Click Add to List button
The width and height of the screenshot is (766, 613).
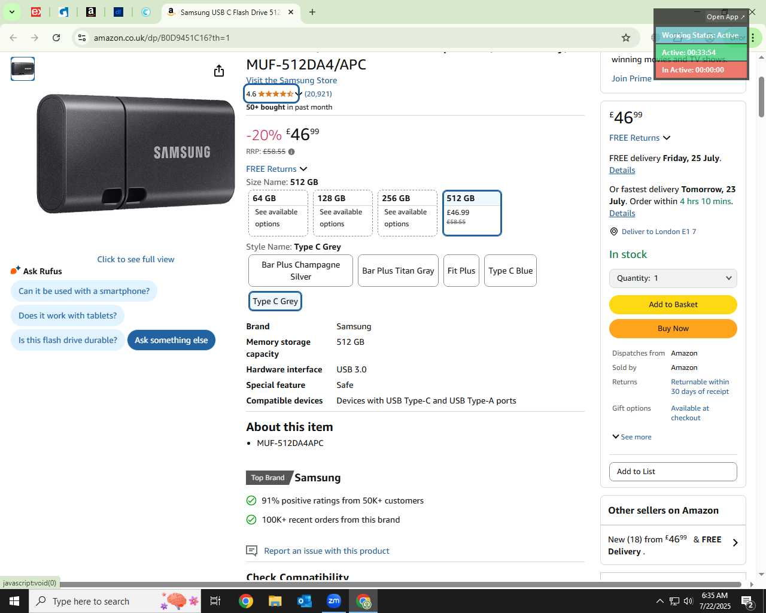673,472
